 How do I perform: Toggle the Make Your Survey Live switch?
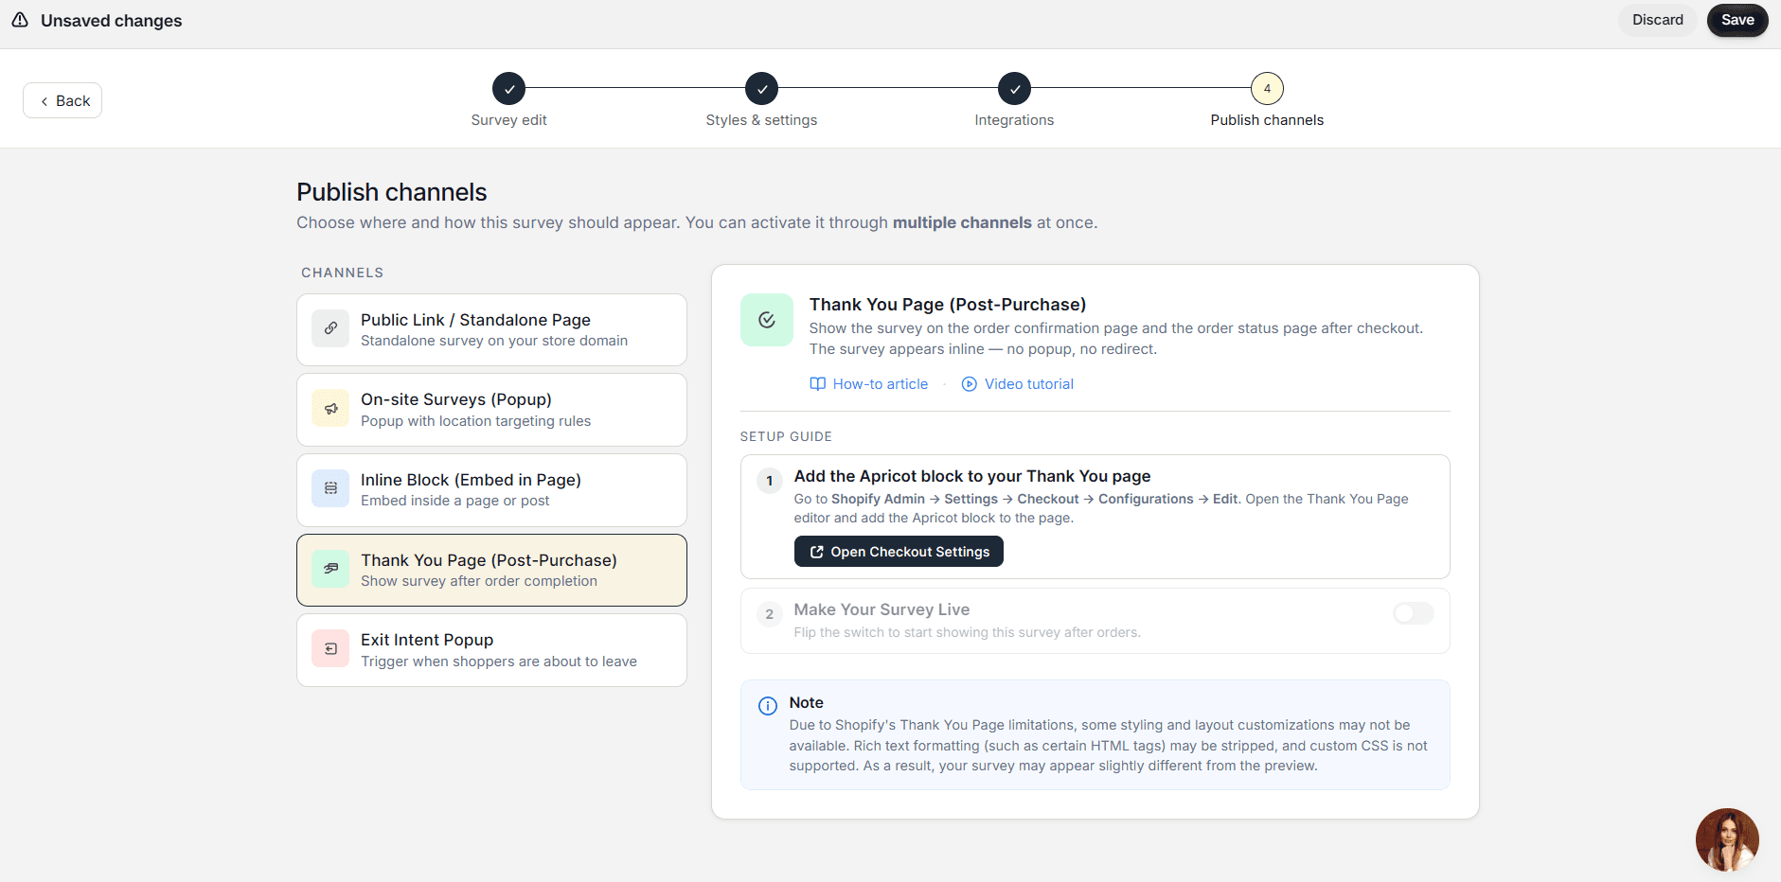point(1414,613)
